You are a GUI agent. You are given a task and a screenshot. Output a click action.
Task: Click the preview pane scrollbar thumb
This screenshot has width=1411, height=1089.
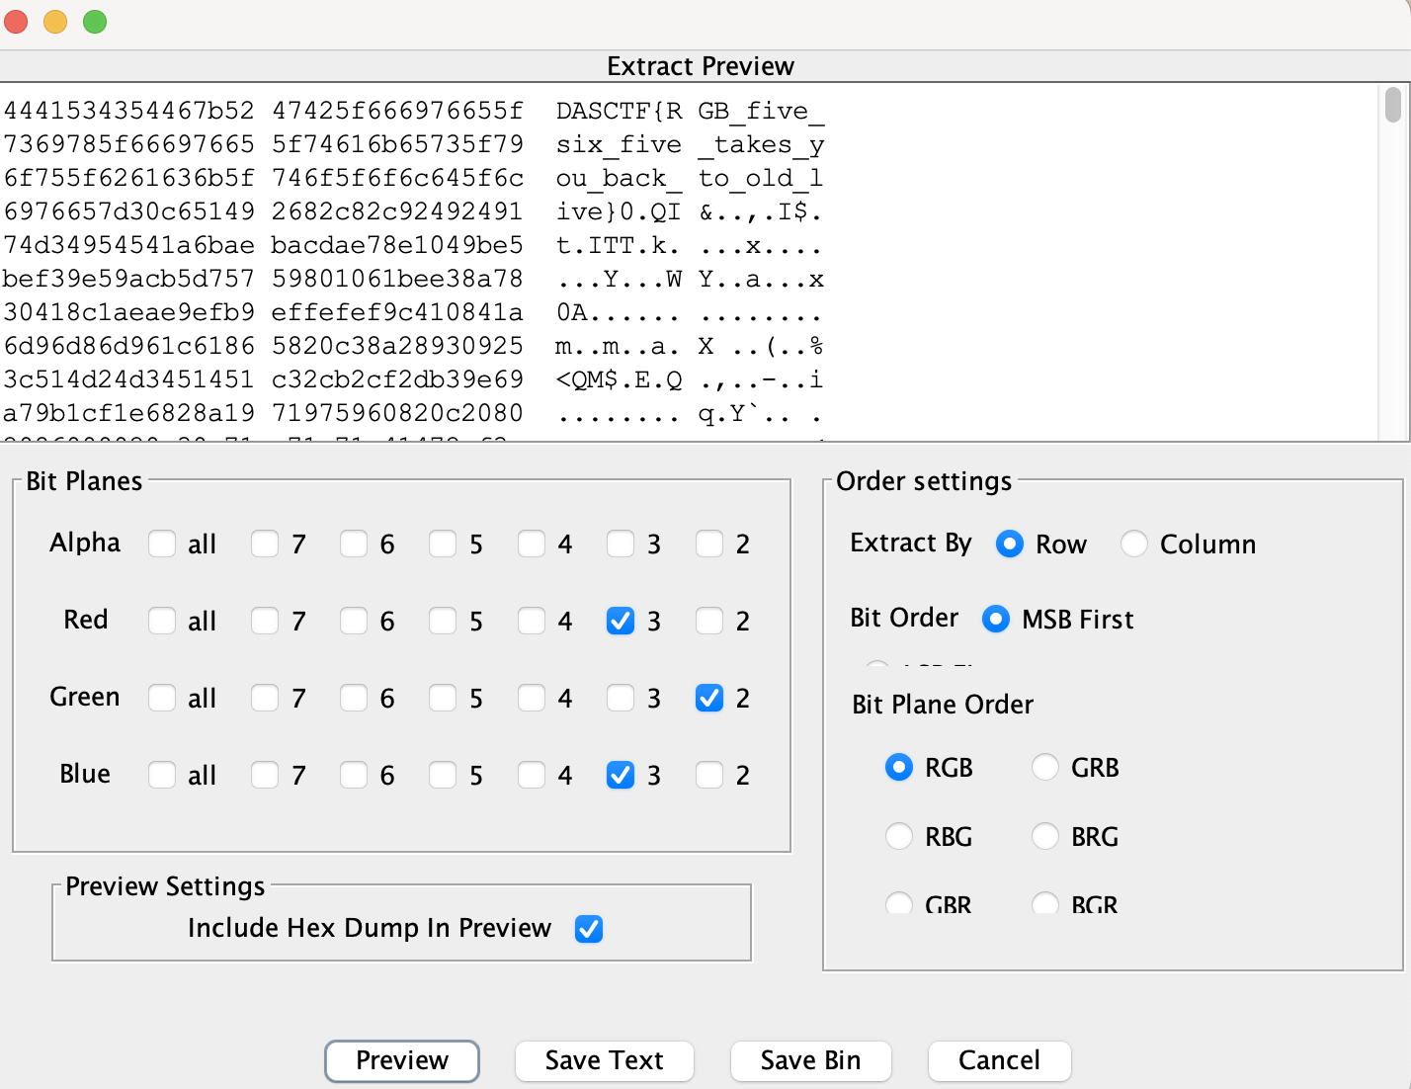pyautogui.click(x=1393, y=105)
